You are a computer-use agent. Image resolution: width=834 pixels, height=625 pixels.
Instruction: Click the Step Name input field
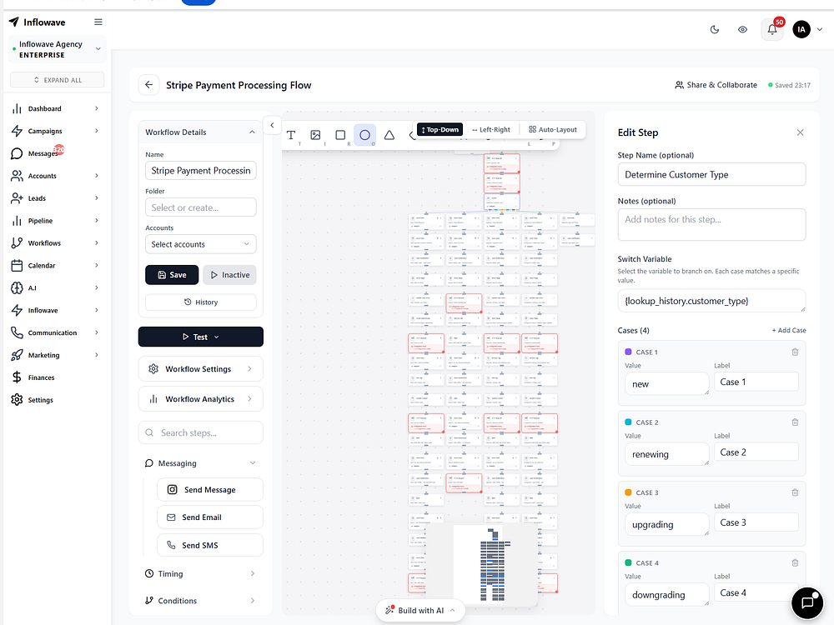pyautogui.click(x=711, y=174)
